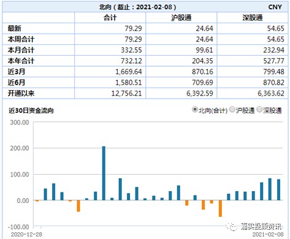The width and height of the screenshot is (290, 239).
Task: Click the tallest blue bar above 200
Action: [x=104, y=173]
